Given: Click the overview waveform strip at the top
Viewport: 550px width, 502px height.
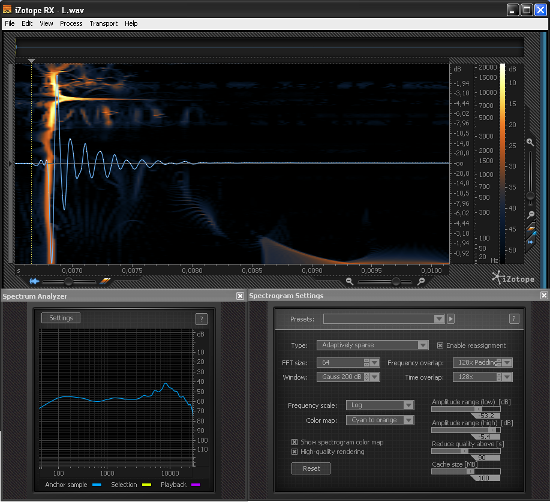Looking at the screenshot, I should pos(270,47).
